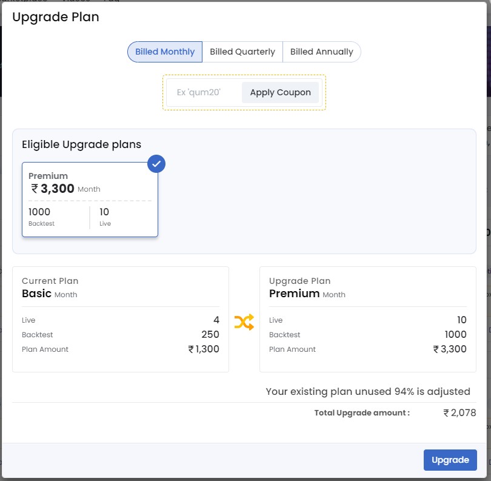Image resolution: width=491 pixels, height=481 pixels.
Task: Click the Upgrade Plan dialog title
Action: [x=56, y=17]
